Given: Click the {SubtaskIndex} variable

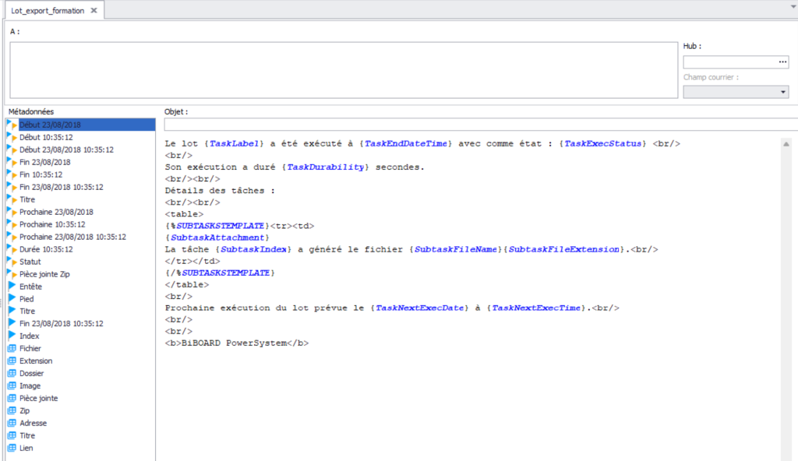Looking at the screenshot, I should tap(253, 249).
